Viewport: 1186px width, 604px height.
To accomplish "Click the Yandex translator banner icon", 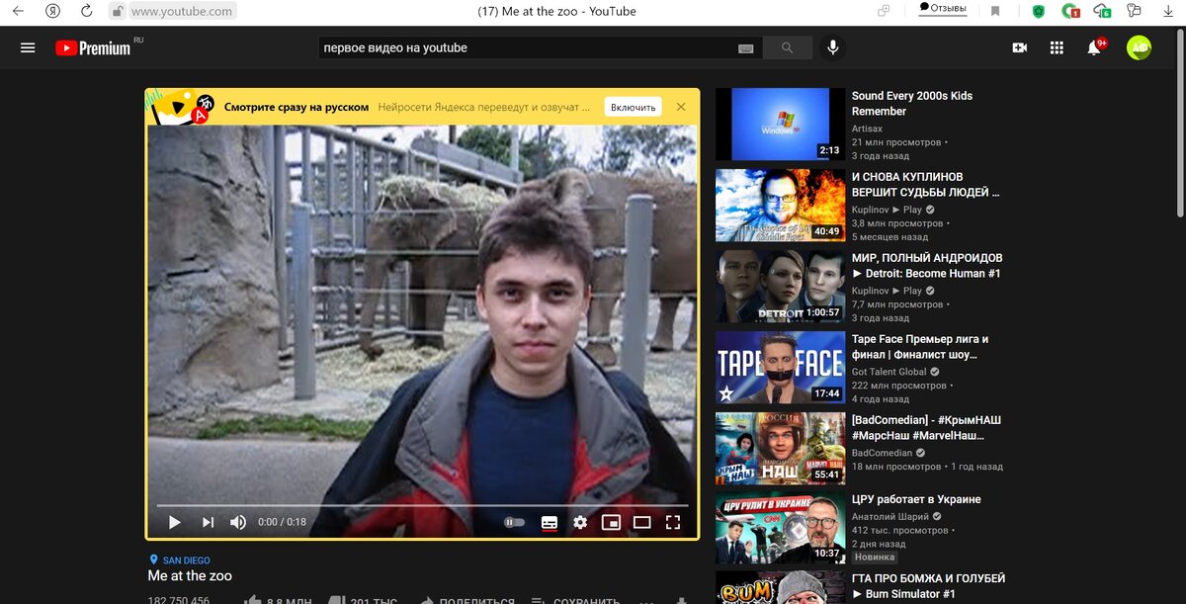I will (184, 107).
